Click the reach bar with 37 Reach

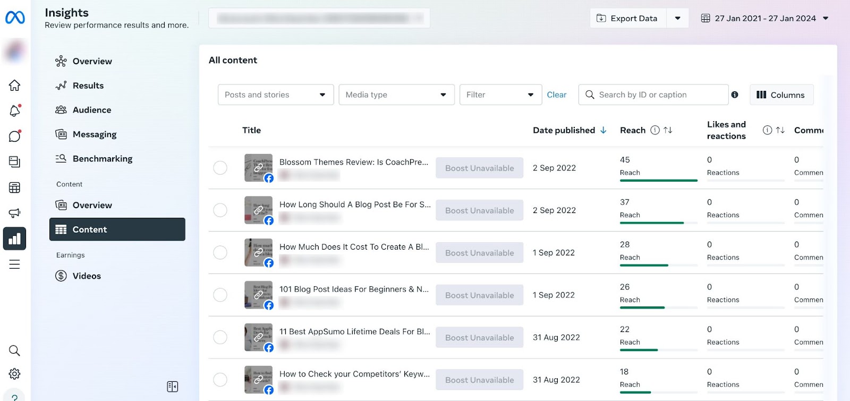659,223
